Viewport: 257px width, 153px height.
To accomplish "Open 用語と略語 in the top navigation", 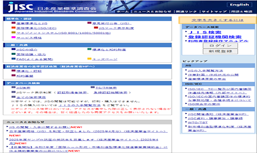I will point(242,12).
